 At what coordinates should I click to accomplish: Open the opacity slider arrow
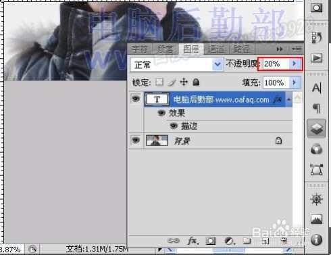point(295,64)
